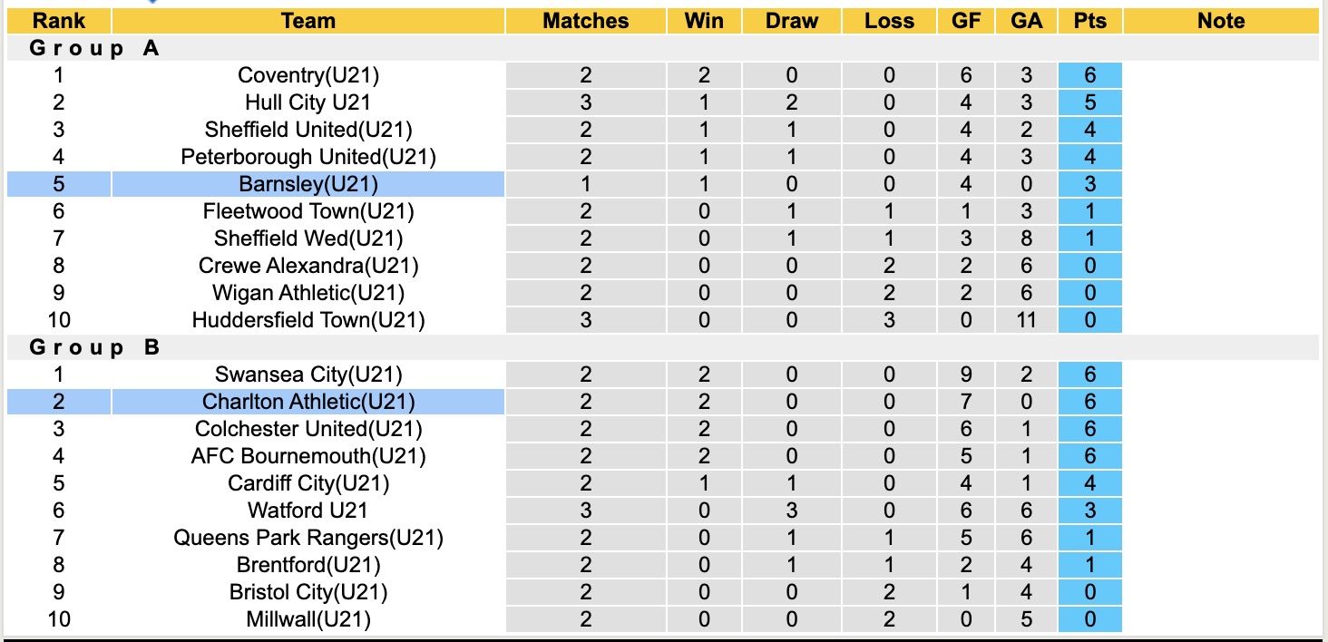The width and height of the screenshot is (1328, 642).
Task: Open the Hull City U21 team link
Action: pyautogui.click(x=308, y=102)
